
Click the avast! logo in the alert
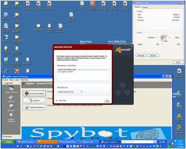click(x=123, y=49)
